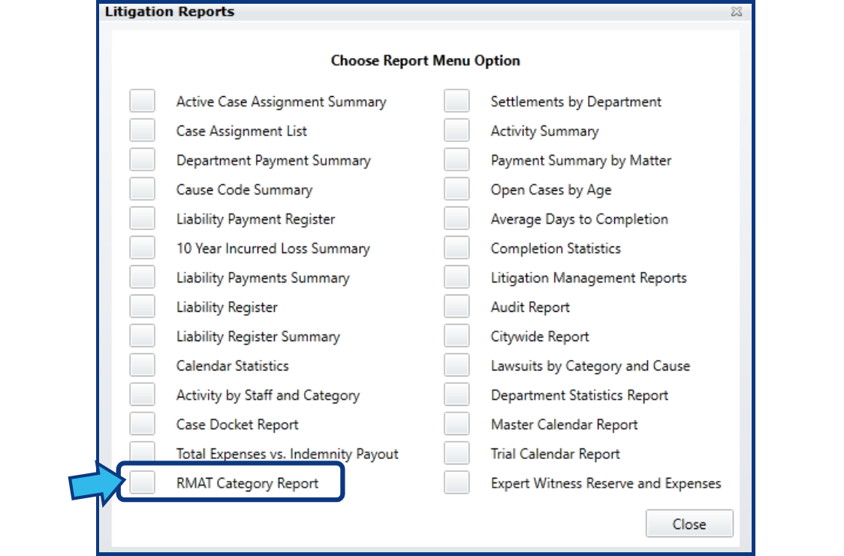The width and height of the screenshot is (844, 556).
Task: Enable the Trial Calendar Report checkbox
Action: (x=457, y=453)
